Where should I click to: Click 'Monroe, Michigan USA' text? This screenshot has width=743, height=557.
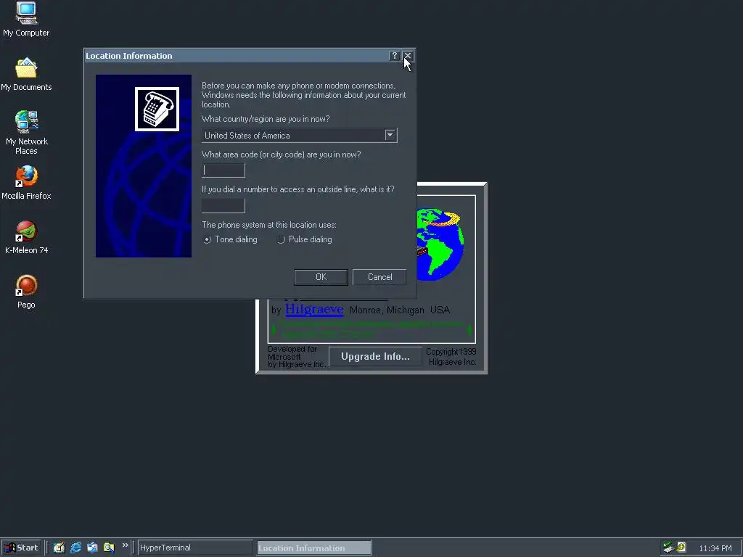pyautogui.click(x=400, y=310)
